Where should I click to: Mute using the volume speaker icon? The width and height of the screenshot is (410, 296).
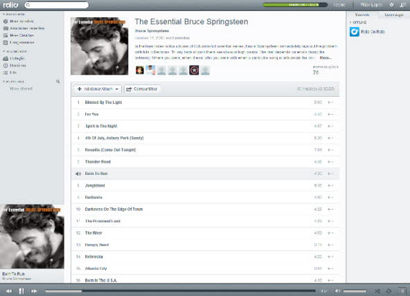click(x=337, y=290)
